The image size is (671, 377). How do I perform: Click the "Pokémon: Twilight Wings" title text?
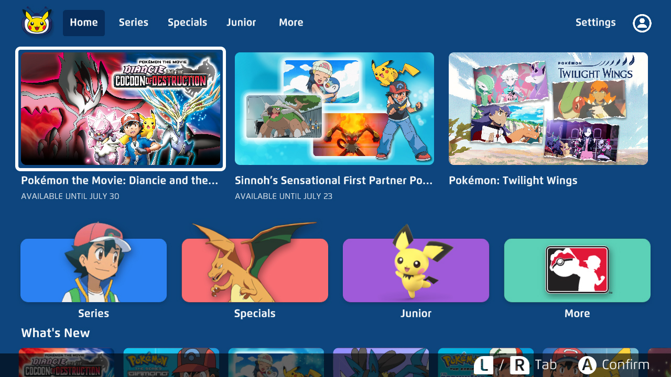point(513,181)
